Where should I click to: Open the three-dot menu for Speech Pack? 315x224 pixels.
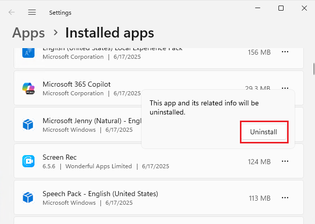(285, 198)
